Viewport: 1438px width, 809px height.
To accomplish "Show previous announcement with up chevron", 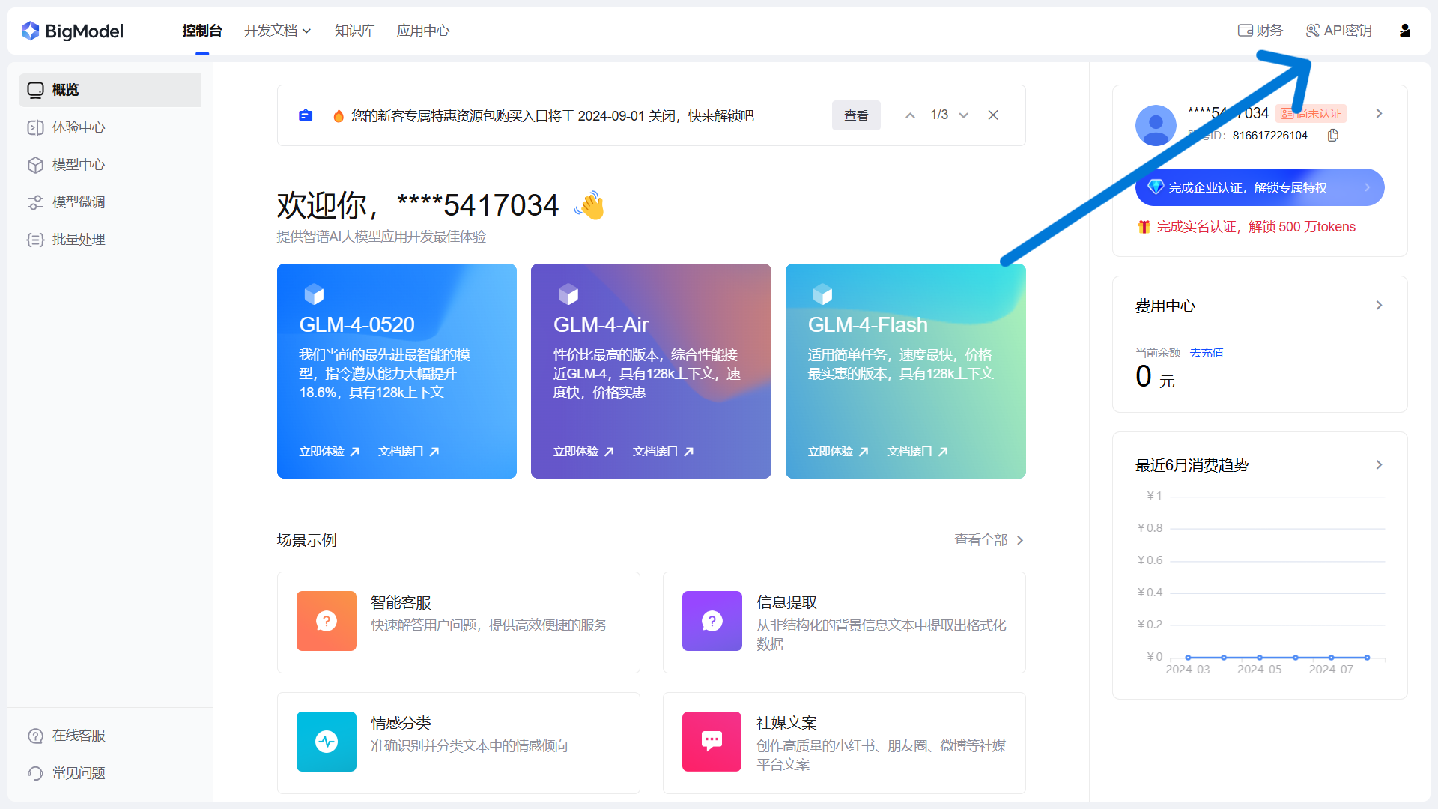I will [910, 115].
